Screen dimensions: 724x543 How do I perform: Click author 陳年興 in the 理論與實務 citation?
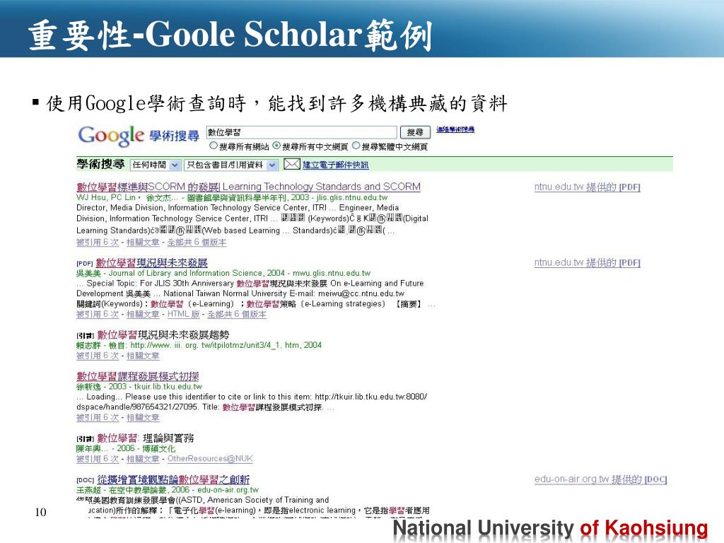[x=88, y=448]
